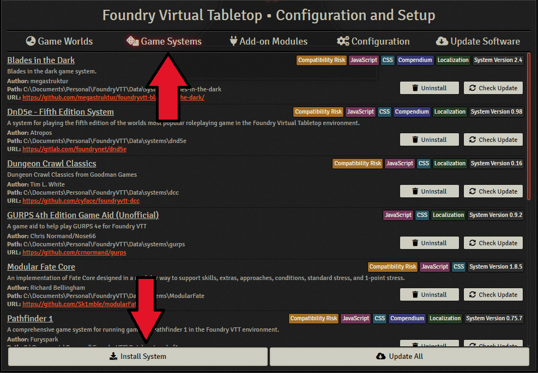Screen dimensions: 538x373
Task: Open the Add-on Modules tab
Action: pos(269,41)
